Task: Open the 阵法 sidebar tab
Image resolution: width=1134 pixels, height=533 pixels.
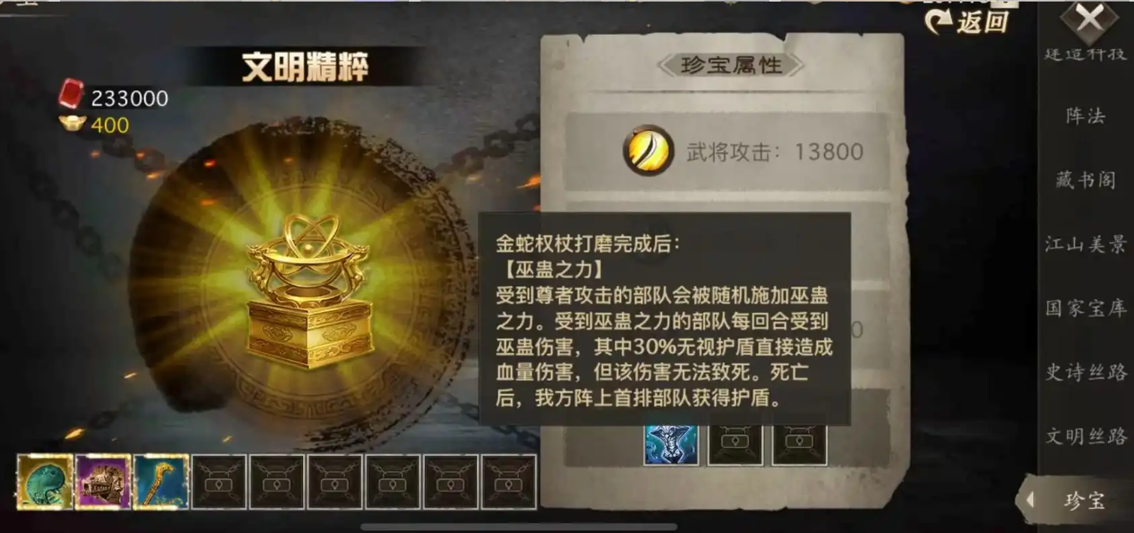Action: pos(1086,116)
